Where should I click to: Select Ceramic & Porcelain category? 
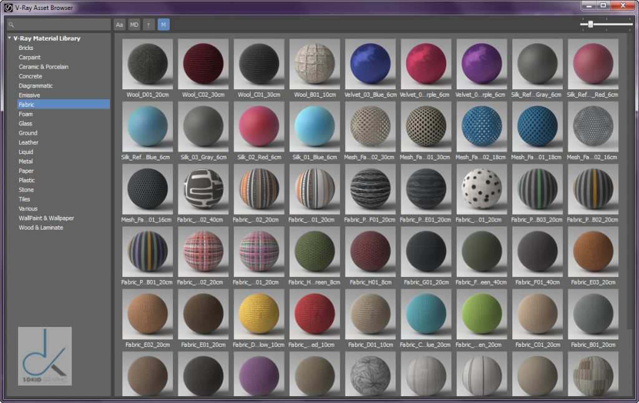pyautogui.click(x=43, y=67)
